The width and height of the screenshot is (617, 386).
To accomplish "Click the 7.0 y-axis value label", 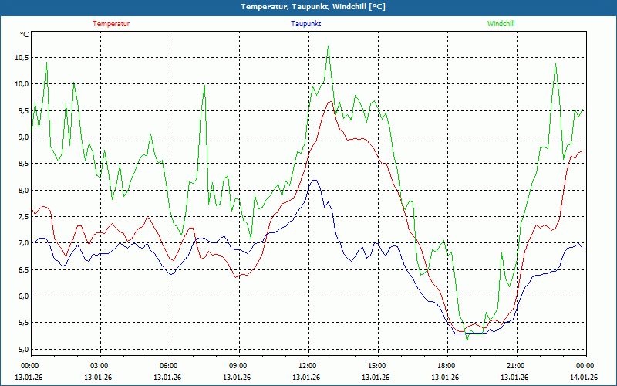I will (x=22, y=243).
